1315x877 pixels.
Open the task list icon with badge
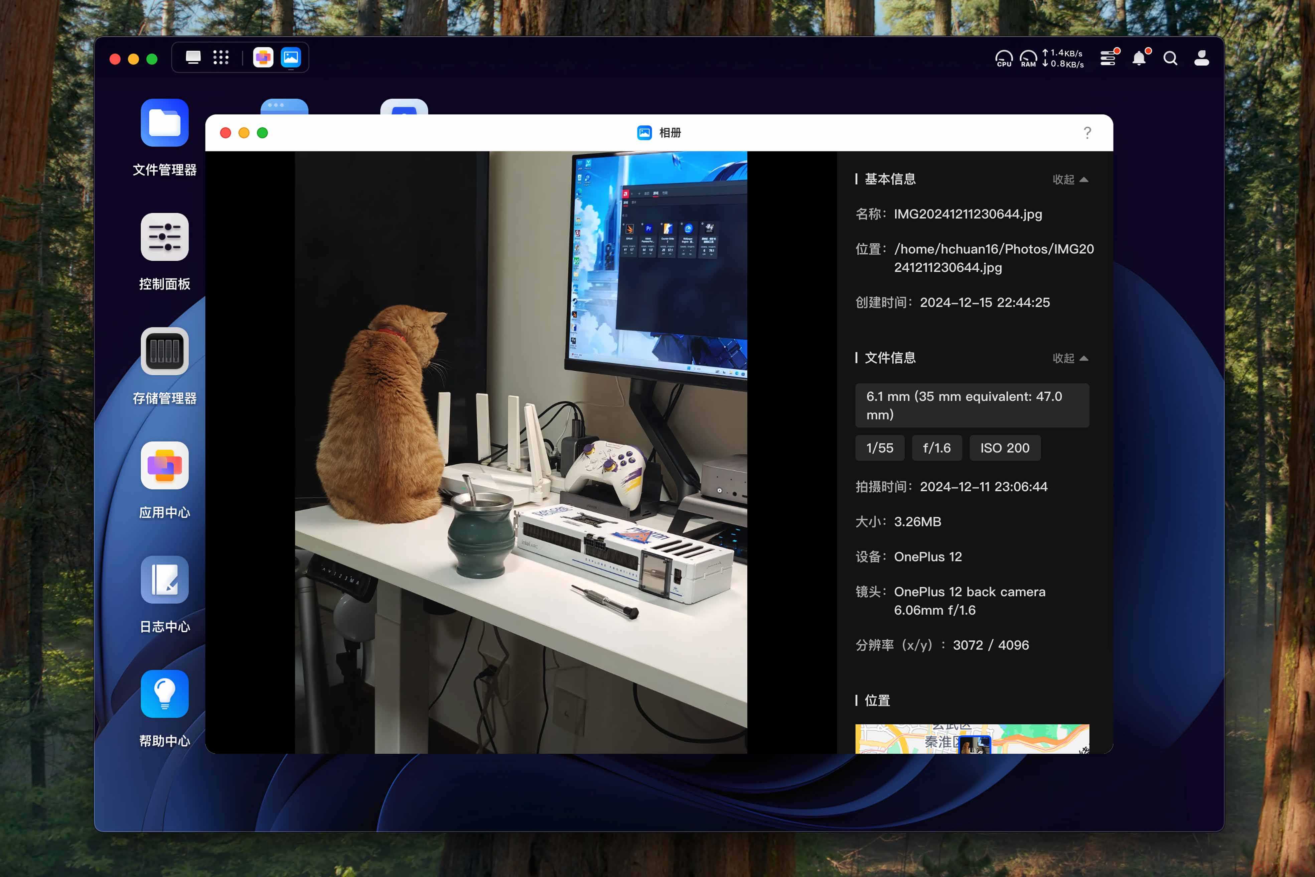[x=1108, y=58]
